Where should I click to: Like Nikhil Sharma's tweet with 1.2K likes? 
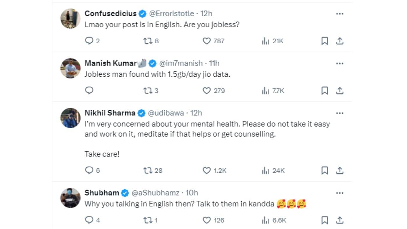tap(207, 170)
